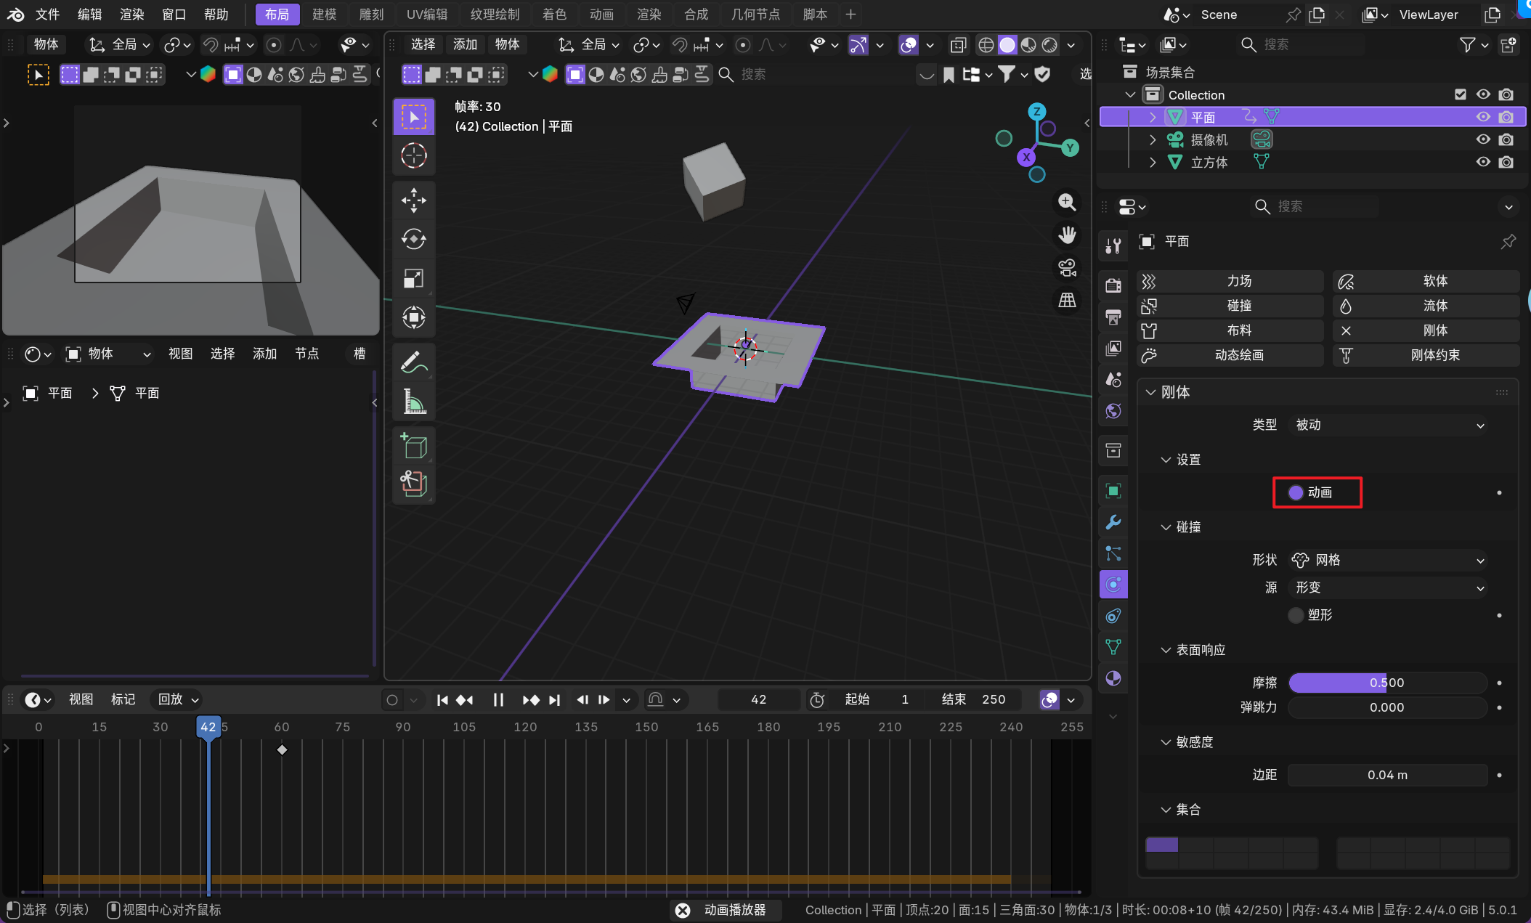
Task: Expand the 摄像机 item in outliner
Action: 1153,139
